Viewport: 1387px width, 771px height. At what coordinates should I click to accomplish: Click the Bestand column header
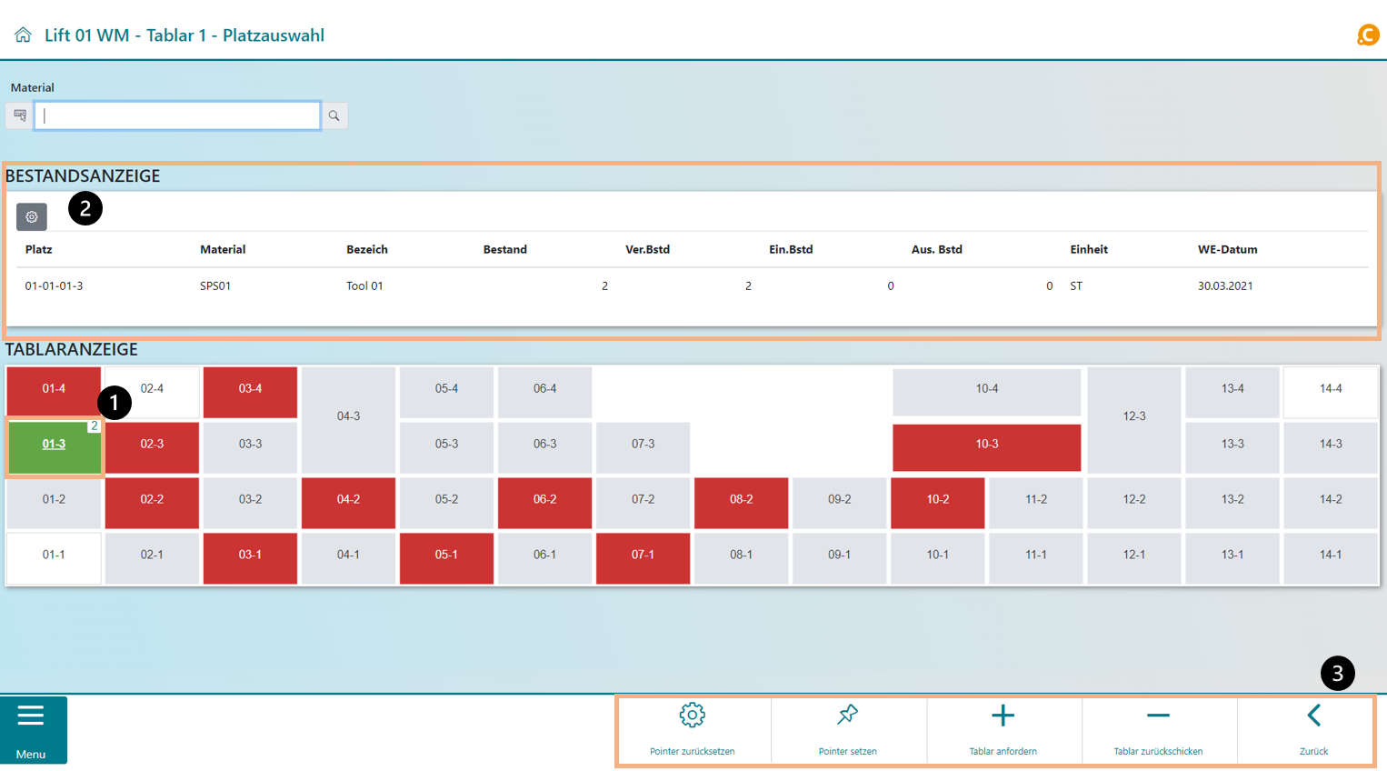(x=504, y=249)
